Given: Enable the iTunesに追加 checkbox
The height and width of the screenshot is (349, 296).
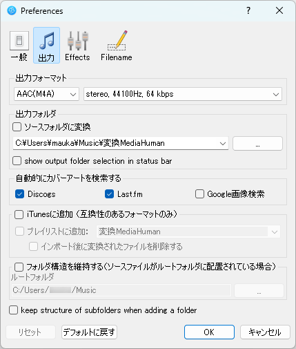Looking at the screenshot, I should 19,214.
